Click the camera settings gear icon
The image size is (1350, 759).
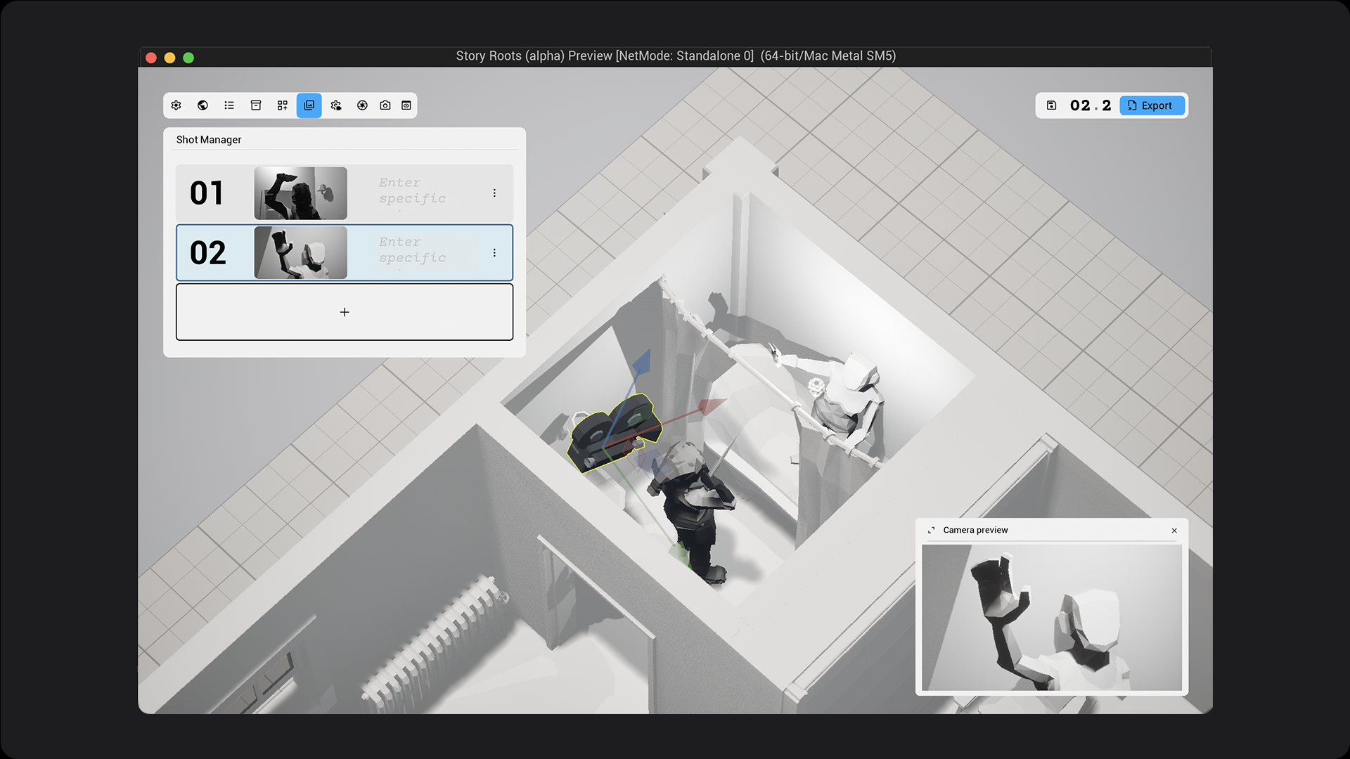(336, 105)
